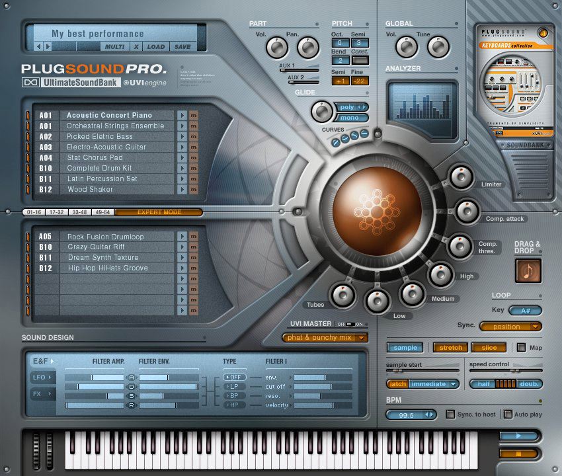Open the phat & punchy mix dropdown

[x=325, y=338]
